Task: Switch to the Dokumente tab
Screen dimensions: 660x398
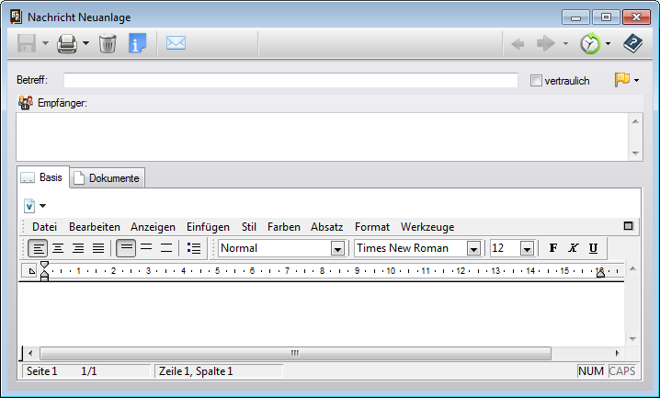Action: pyautogui.click(x=107, y=178)
